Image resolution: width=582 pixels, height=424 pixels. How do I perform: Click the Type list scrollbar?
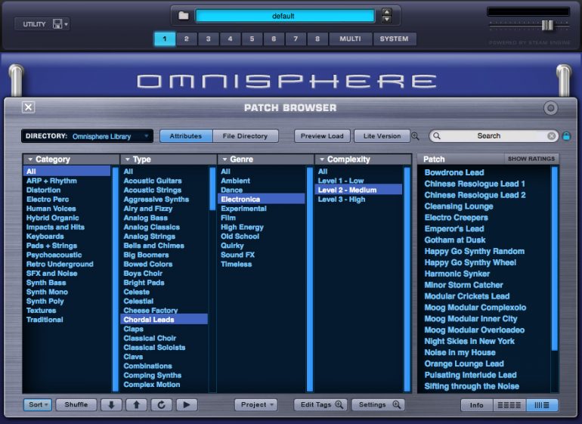coord(212,189)
